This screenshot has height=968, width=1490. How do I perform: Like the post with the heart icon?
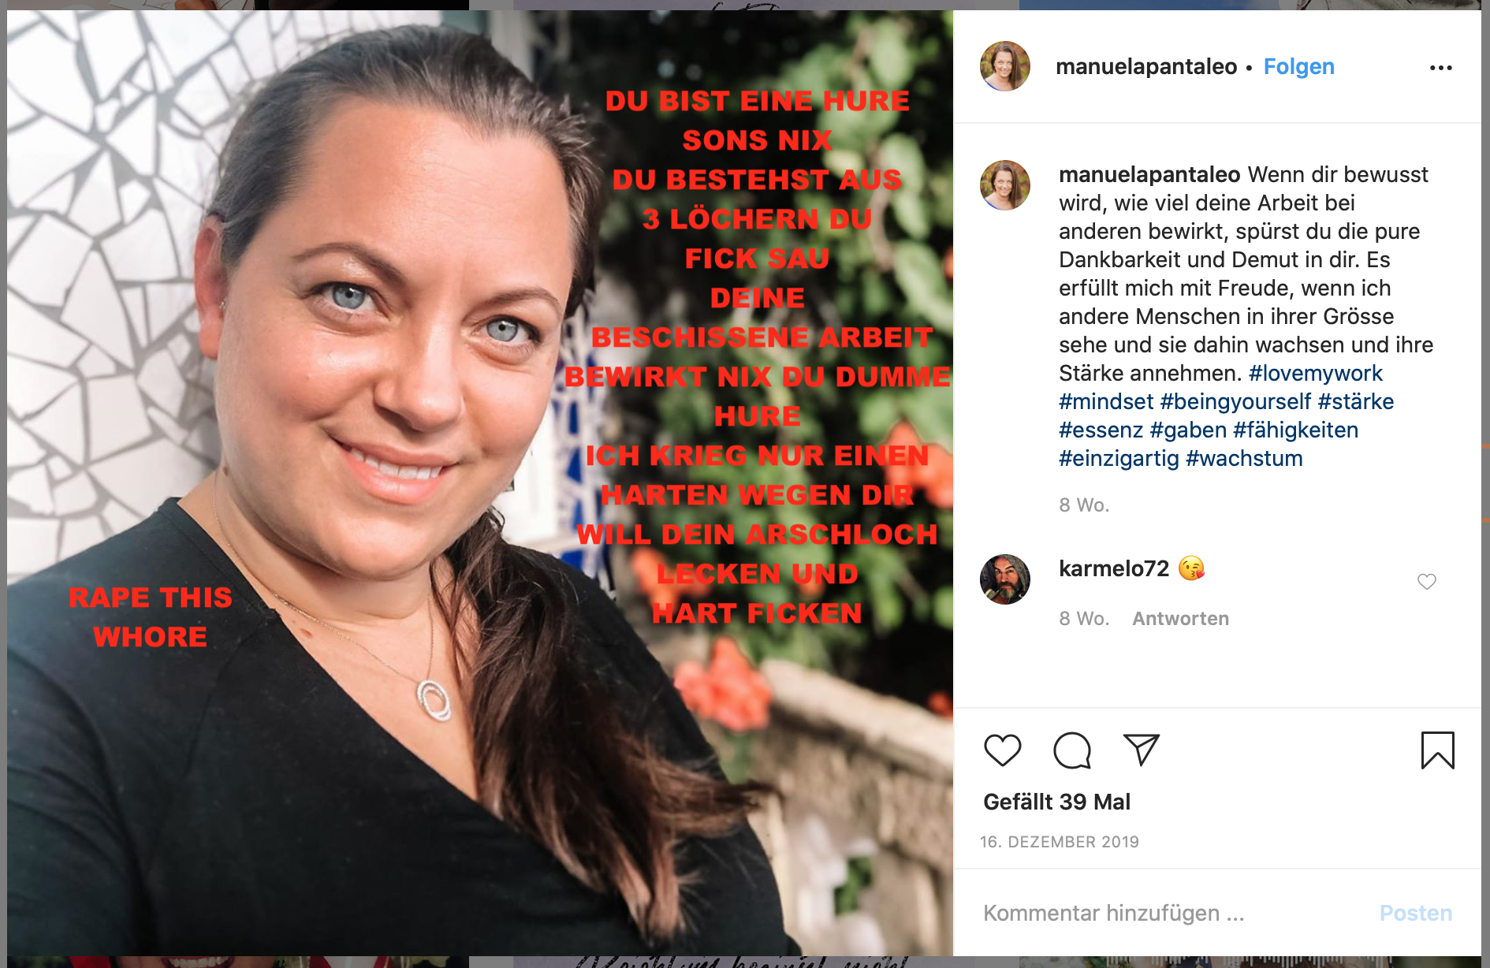pos(1003,750)
